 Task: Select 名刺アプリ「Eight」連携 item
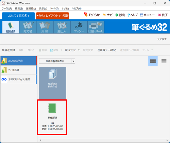18,79
